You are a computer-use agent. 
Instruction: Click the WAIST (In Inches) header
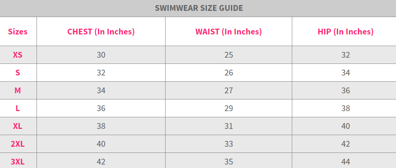(229, 31)
